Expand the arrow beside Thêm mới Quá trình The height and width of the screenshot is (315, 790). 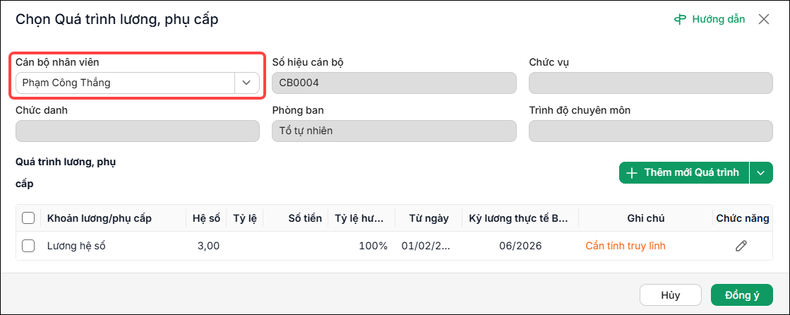(x=761, y=173)
